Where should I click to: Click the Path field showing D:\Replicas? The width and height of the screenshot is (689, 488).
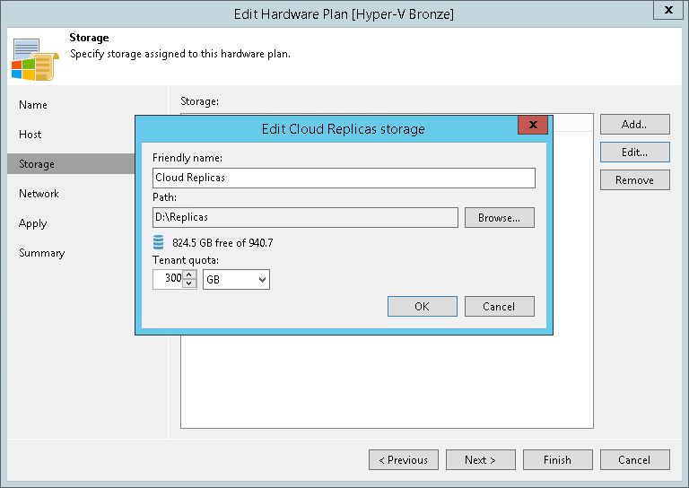click(x=305, y=217)
